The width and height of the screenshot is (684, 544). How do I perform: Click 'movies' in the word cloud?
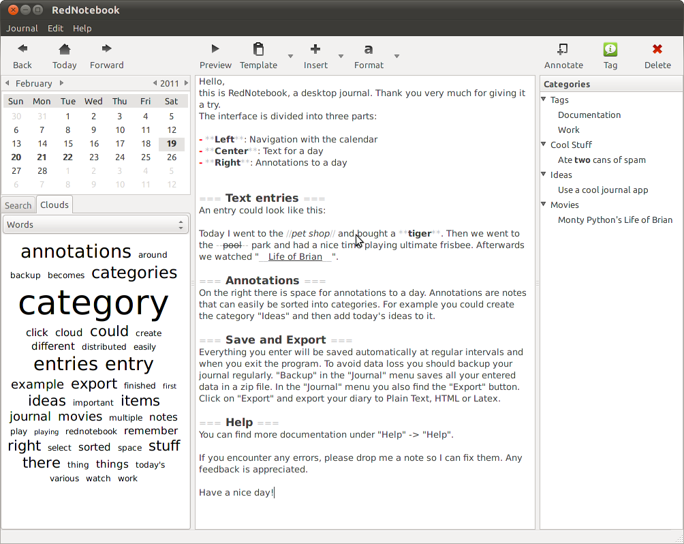(x=80, y=417)
